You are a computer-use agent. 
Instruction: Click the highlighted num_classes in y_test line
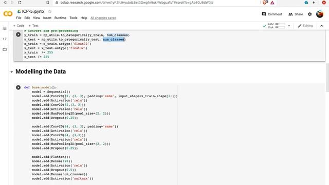tap(113, 40)
